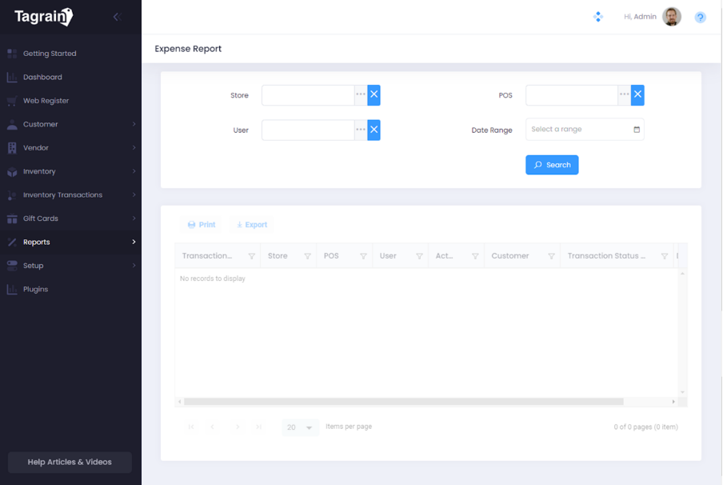Click the Store input field
The image size is (723, 485).
click(308, 95)
